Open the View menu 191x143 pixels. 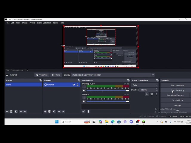pyautogui.click(x=18, y=23)
